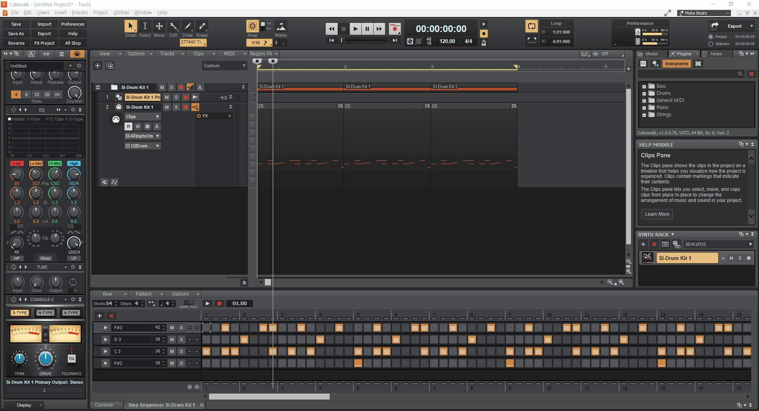Open the Custom track control dropdown

click(225, 66)
